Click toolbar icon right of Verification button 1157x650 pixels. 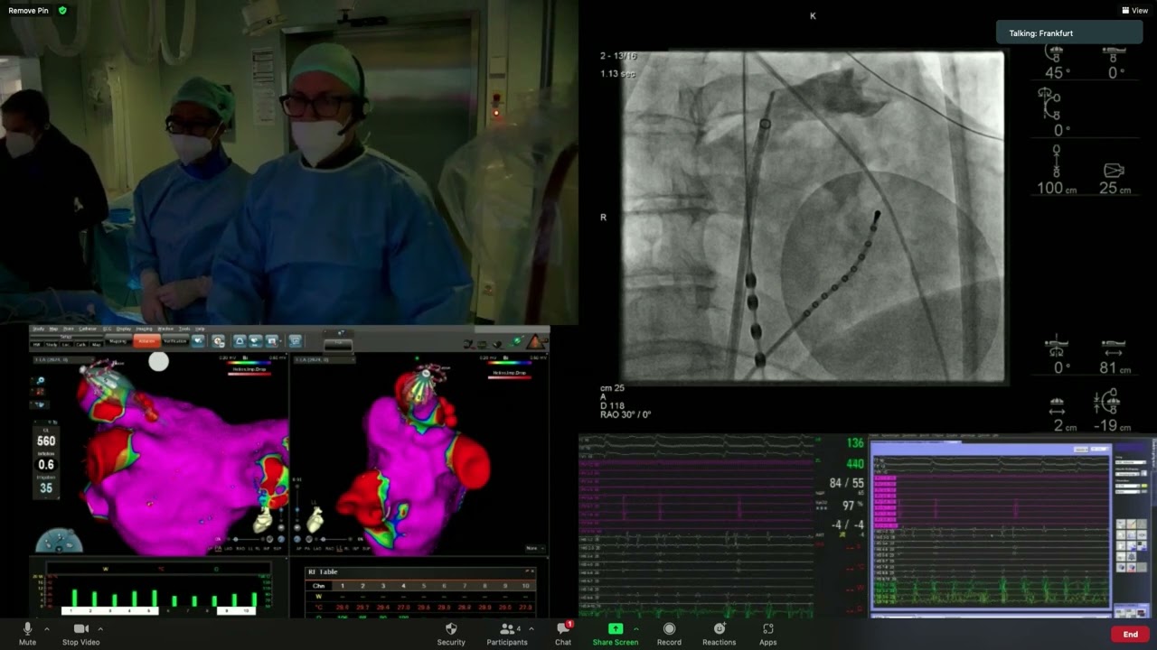[x=198, y=340]
